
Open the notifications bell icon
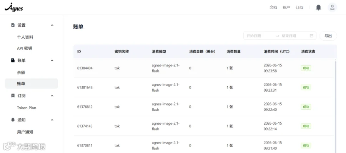(318, 8)
